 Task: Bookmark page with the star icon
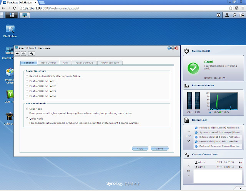pyautogui.click(x=231, y=8)
